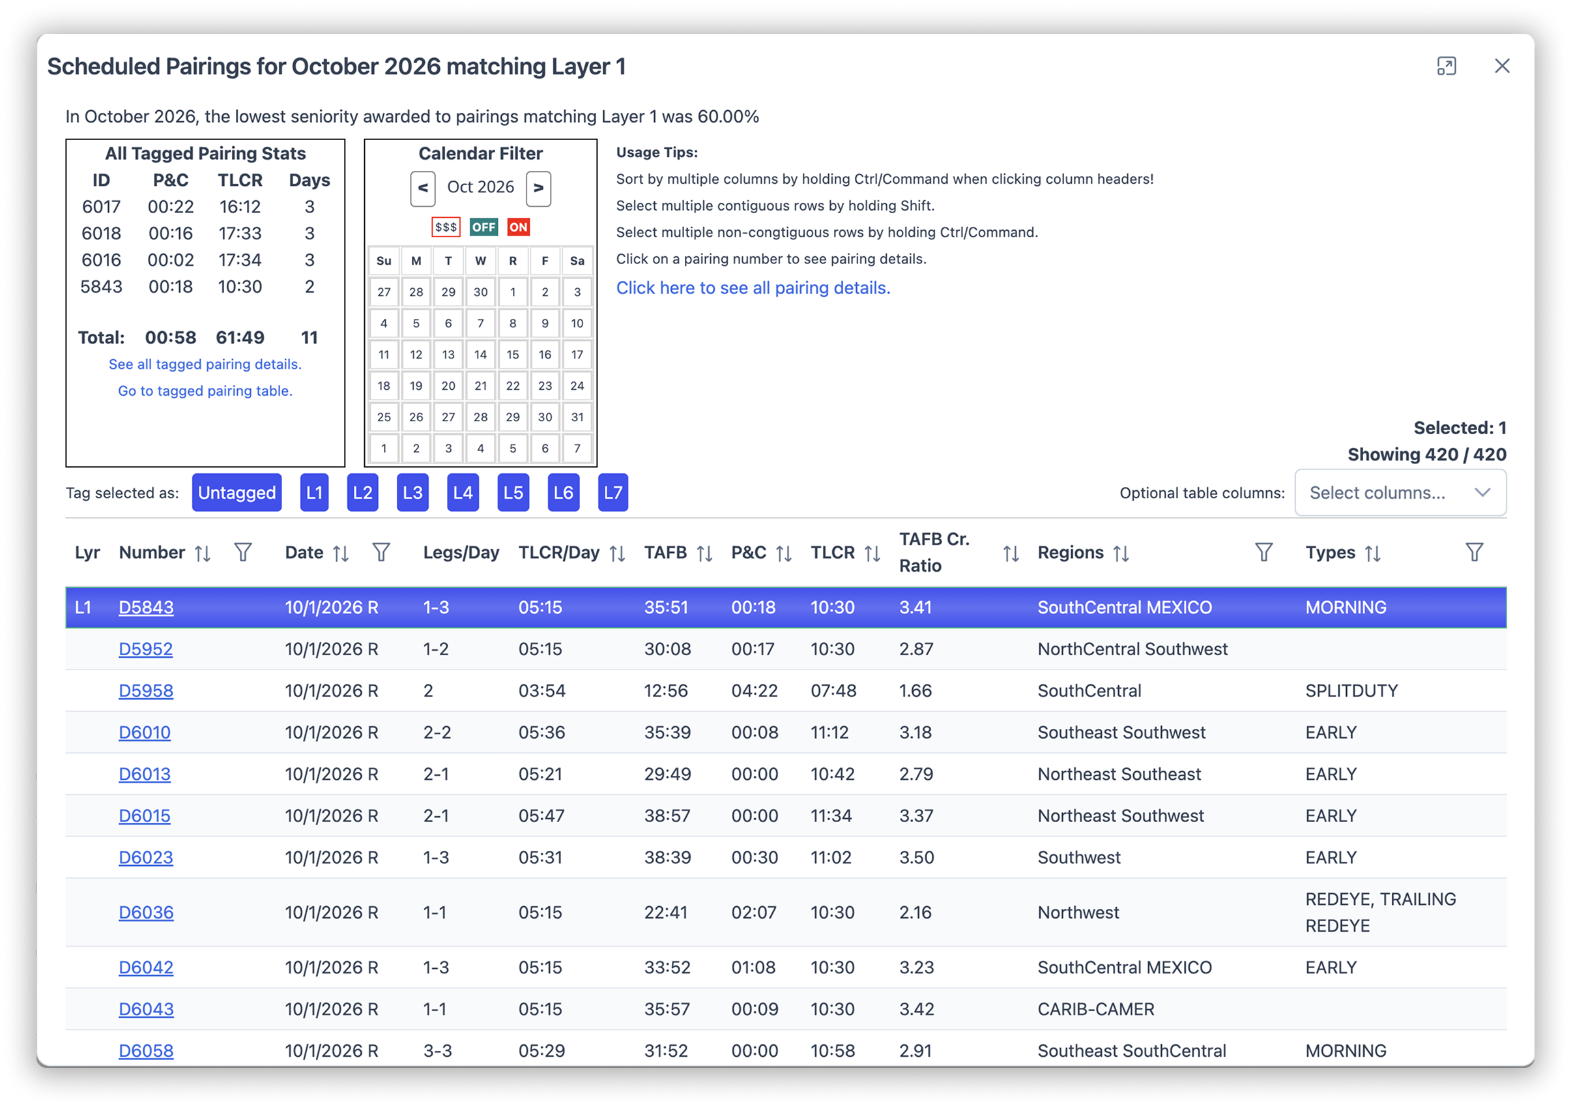Toggle the OFF calendar filter
Image resolution: width=1571 pixels, height=1107 pixels.
pos(483,228)
